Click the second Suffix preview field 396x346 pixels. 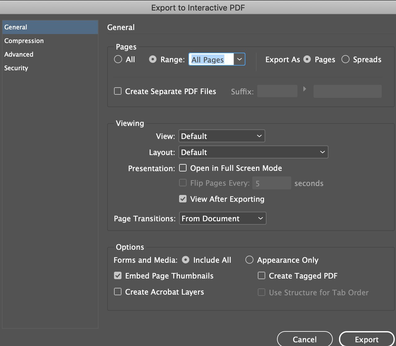click(347, 91)
